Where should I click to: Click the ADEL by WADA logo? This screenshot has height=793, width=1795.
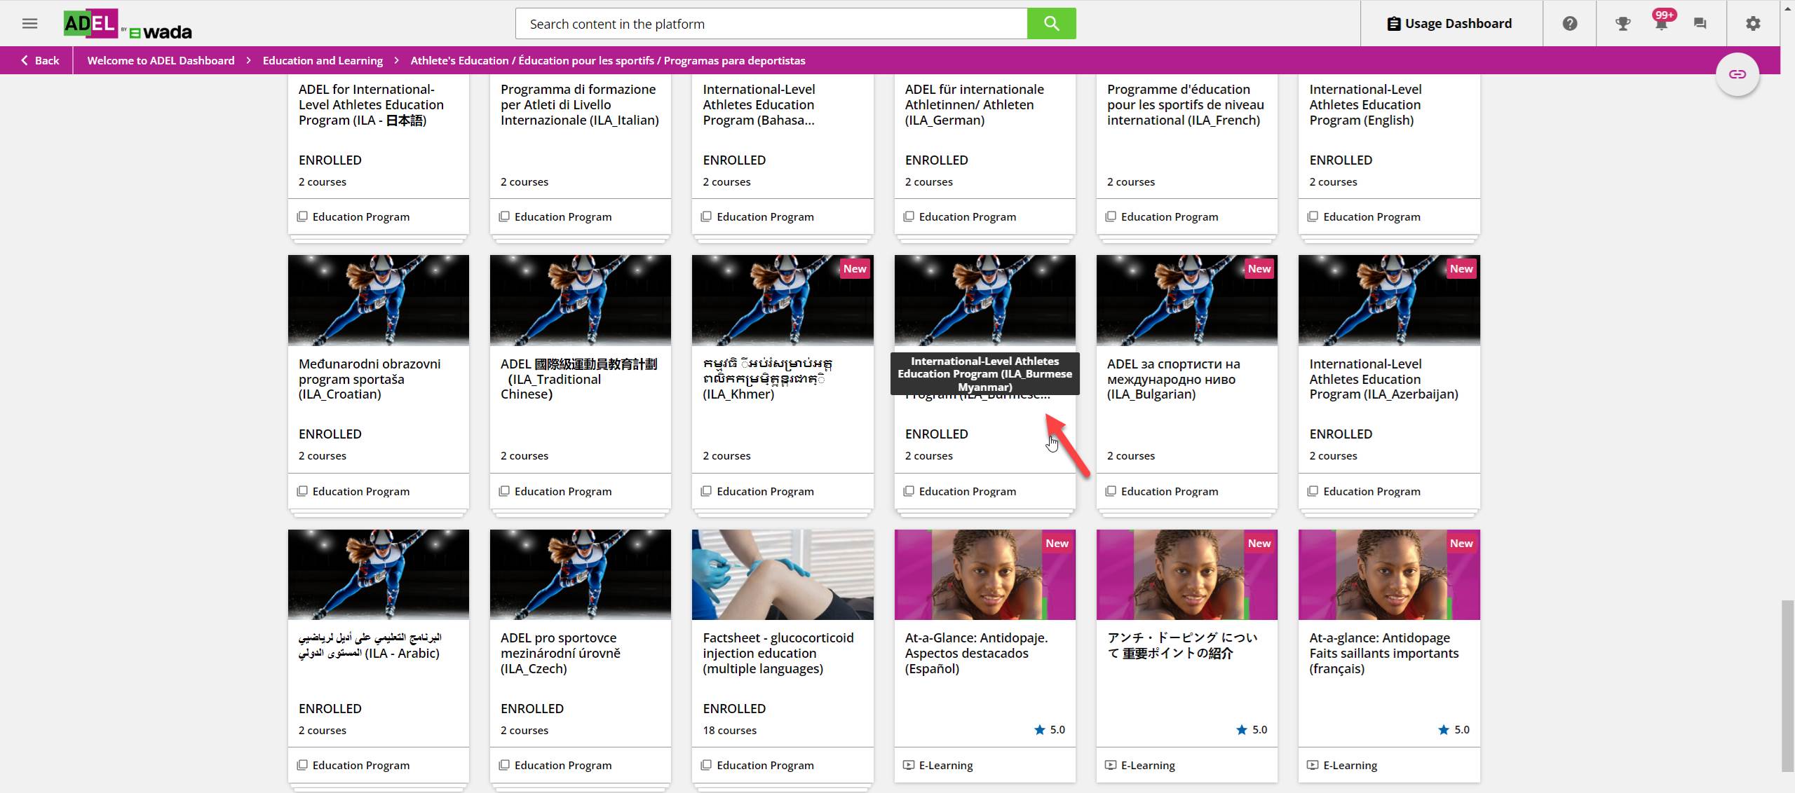(x=127, y=24)
